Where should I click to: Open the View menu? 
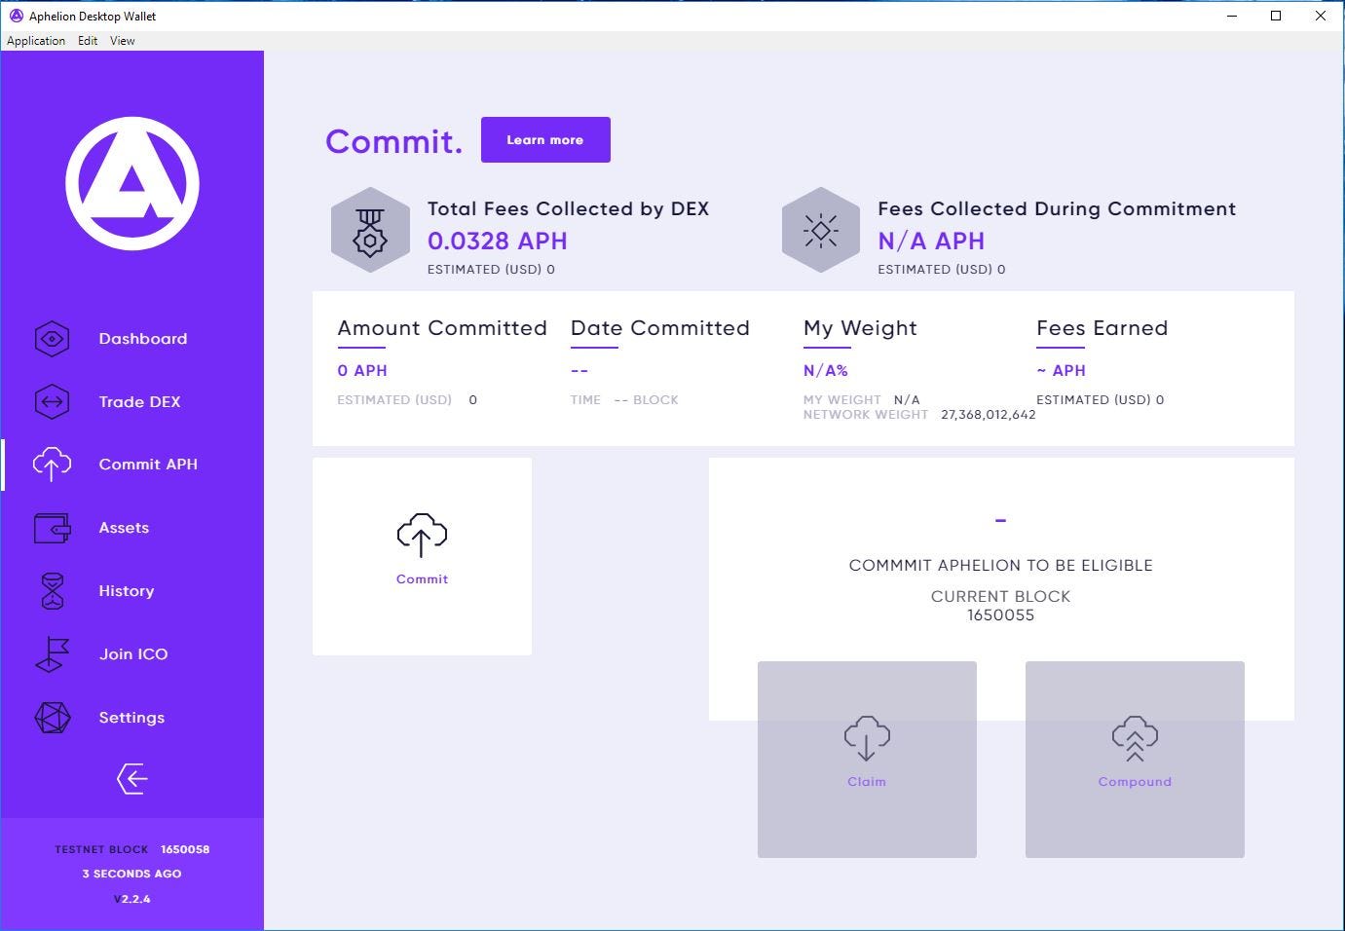coord(123,41)
